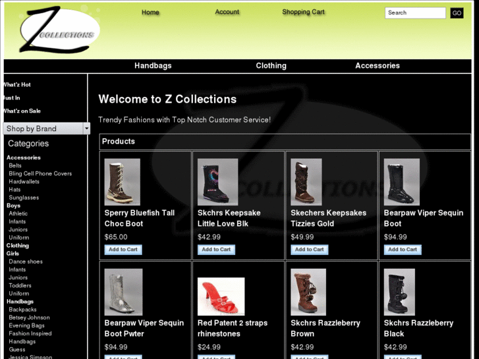Image resolution: width=479 pixels, height=359 pixels.
Task: Click the black Bearpaw Viper Sequin image
Action: tap(402, 182)
